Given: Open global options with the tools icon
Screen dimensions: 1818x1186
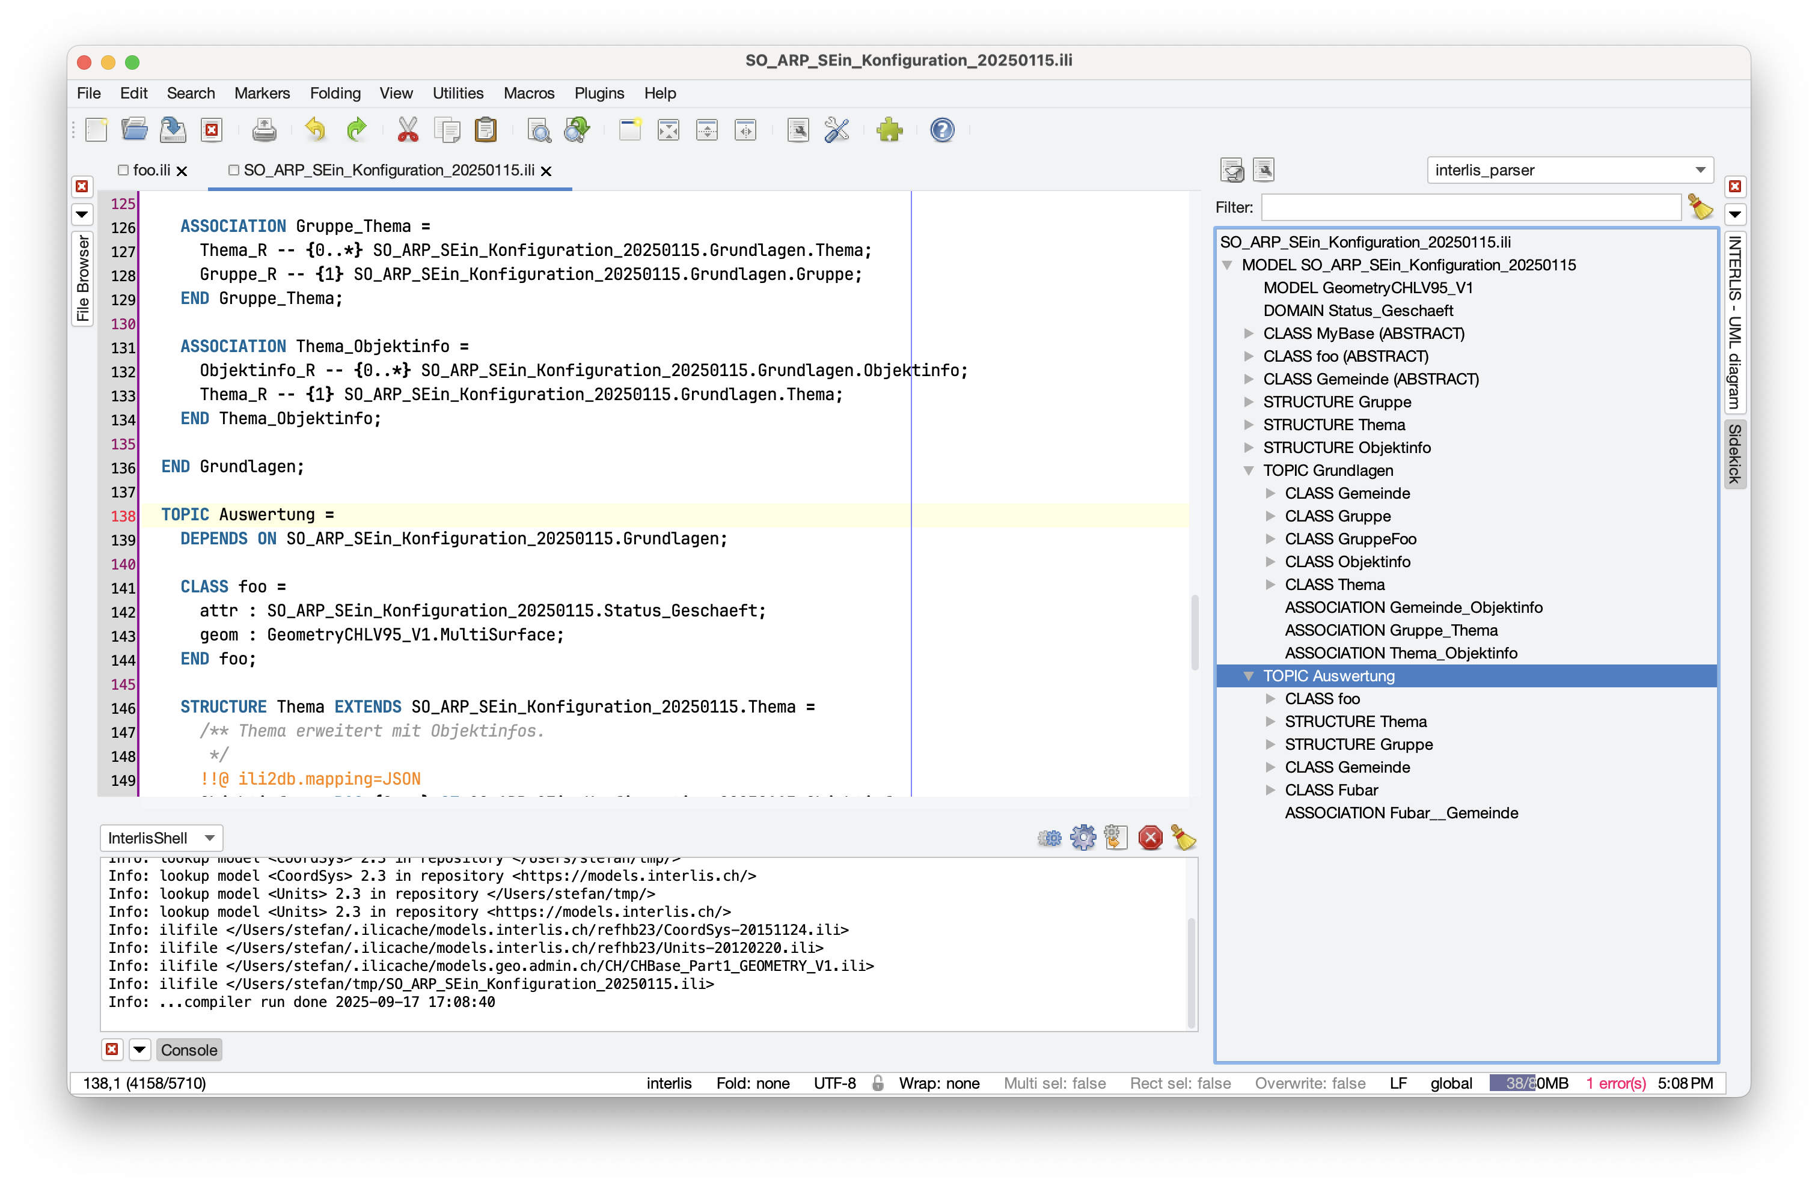Looking at the screenshot, I should (837, 130).
